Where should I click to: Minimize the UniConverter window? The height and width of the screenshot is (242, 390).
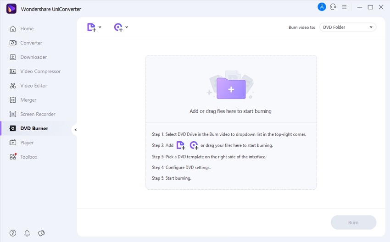click(360, 7)
